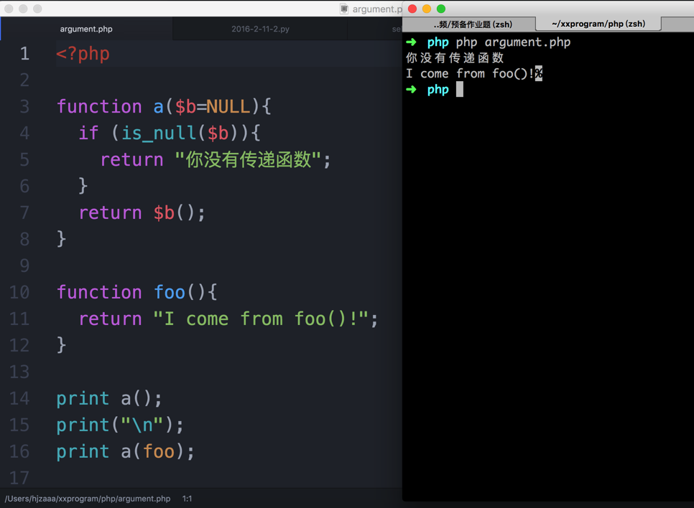Switch to the argument.php editor tab

point(86,29)
